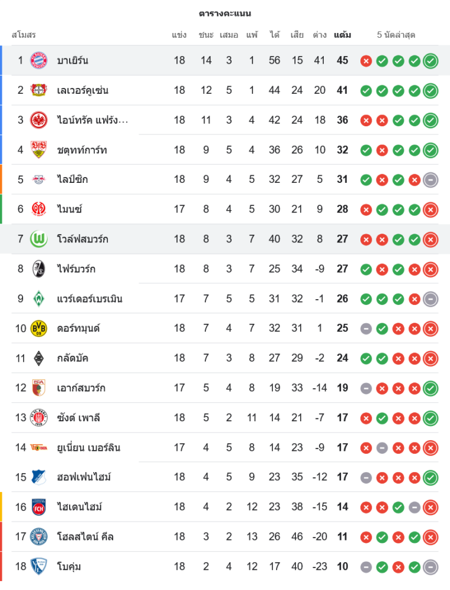
Task: Select the Borussia Dortmund BVB badge
Action: [38, 328]
